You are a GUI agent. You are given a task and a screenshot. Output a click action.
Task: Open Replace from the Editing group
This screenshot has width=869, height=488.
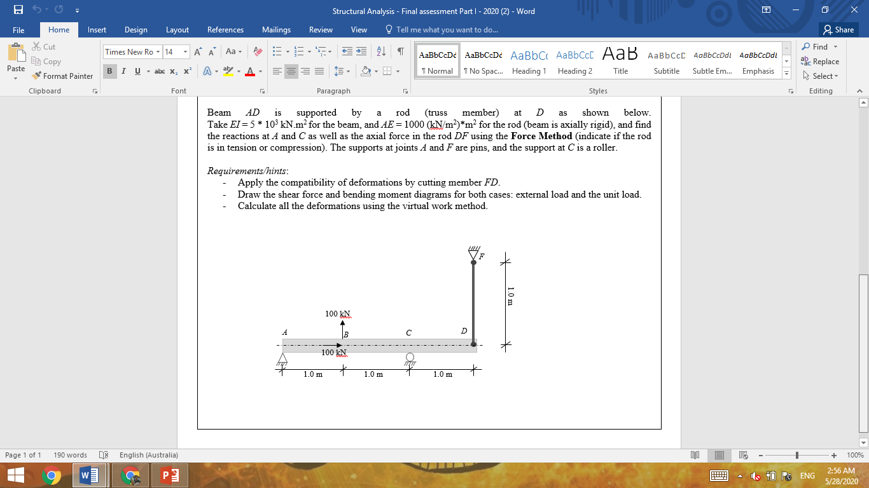tap(822, 61)
